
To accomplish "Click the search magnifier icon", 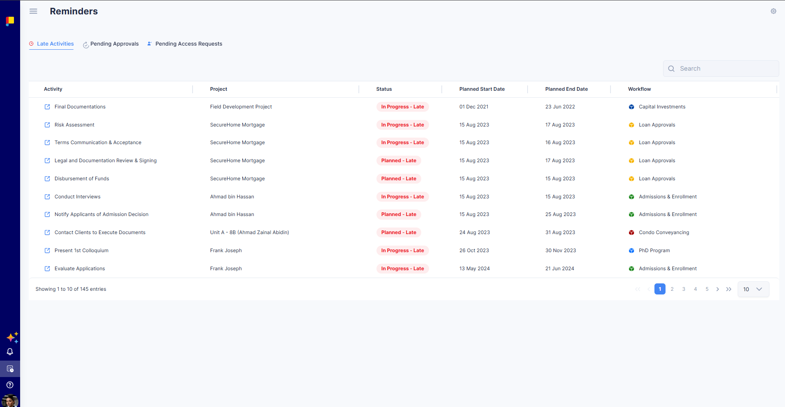I will click(671, 69).
